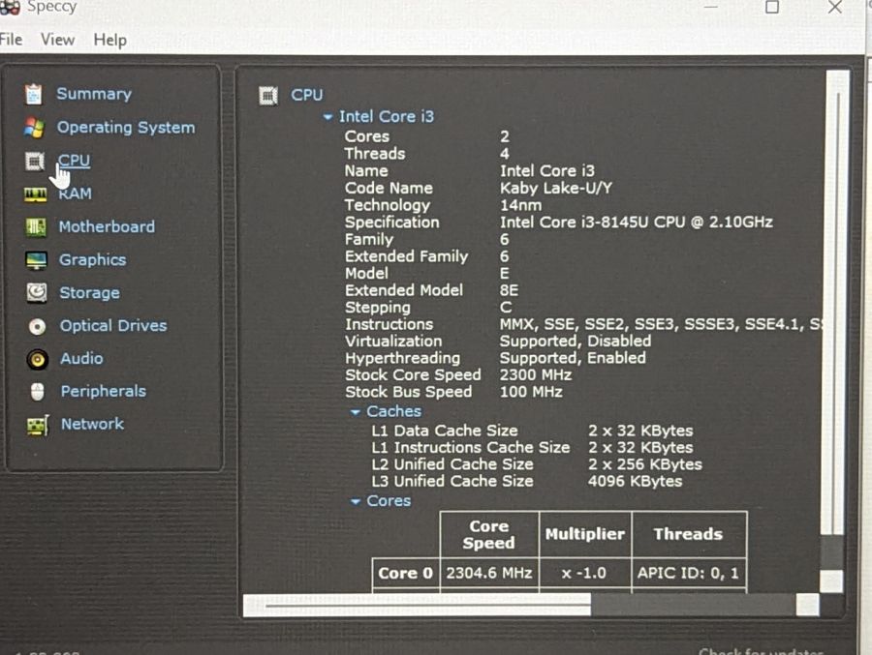Click the Summary clipboard icon
Viewport: 872px width, 655px height.
[33, 95]
